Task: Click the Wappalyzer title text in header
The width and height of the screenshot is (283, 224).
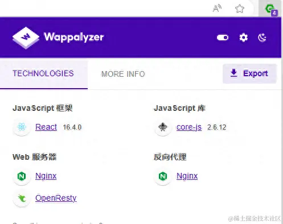Action: click(74, 37)
